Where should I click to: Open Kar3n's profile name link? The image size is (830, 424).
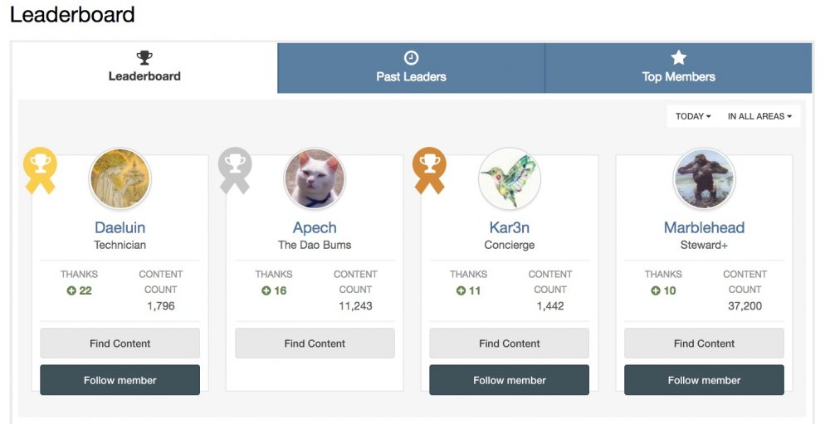point(510,227)
